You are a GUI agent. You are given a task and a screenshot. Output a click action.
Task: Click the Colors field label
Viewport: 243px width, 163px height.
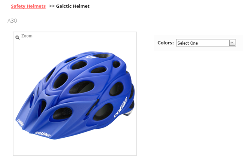click(x=166, y=43)
